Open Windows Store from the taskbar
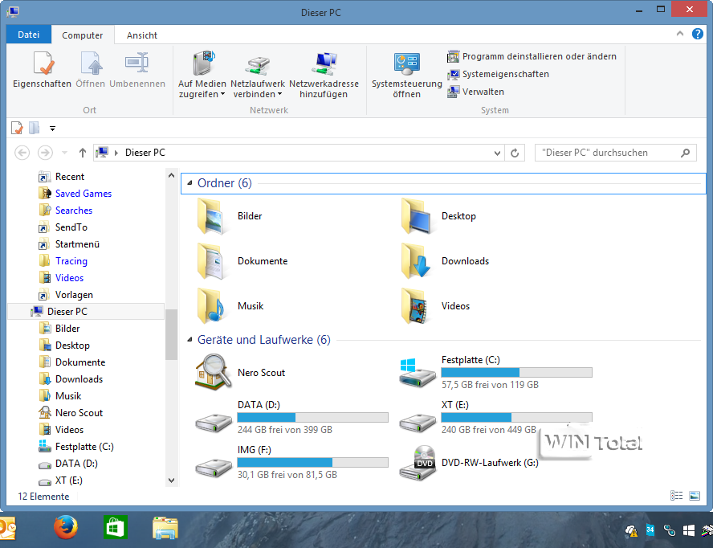Image resolution: width=713 pixels, height=548 pixels. pyautogui.click(x=115, y=528)
